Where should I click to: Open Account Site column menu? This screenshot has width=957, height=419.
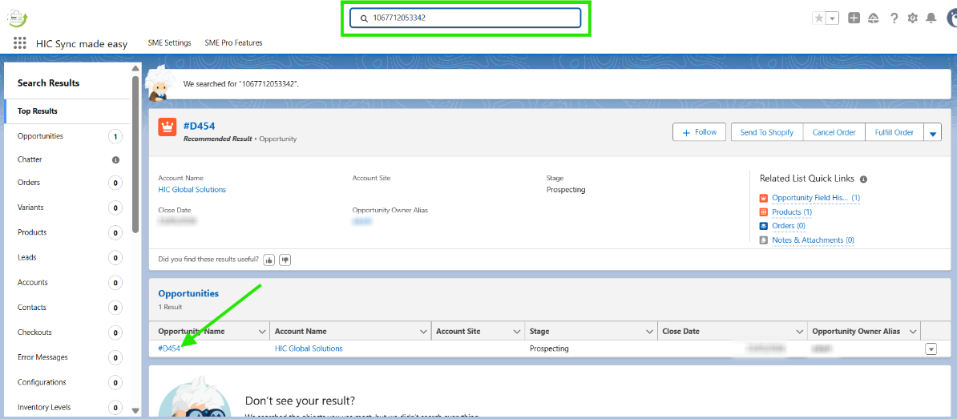pyautogui.click(x=517, y=331)
